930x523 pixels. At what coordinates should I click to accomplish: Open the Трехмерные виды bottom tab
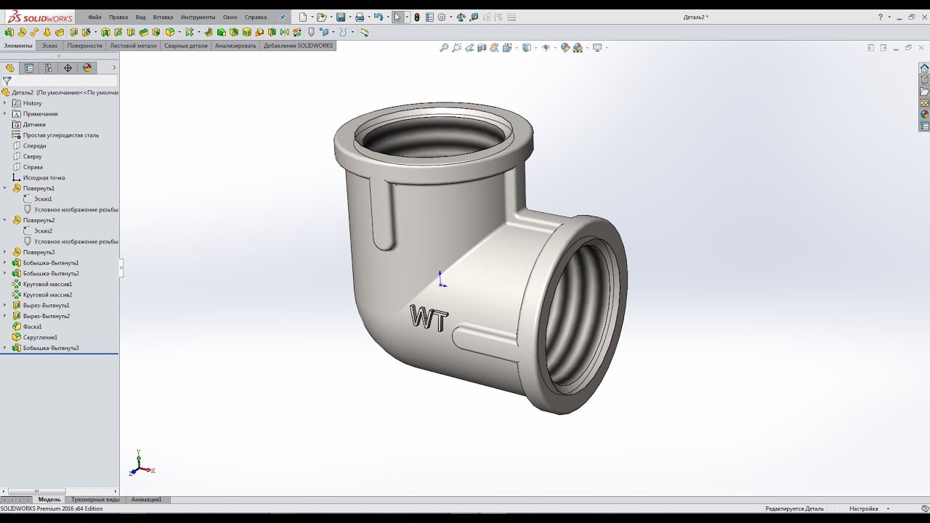(95, 500)
